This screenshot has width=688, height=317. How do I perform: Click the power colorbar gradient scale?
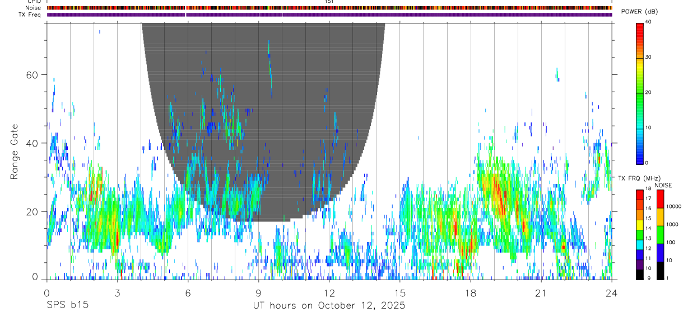pyautogui.click(x=640, y=93)
